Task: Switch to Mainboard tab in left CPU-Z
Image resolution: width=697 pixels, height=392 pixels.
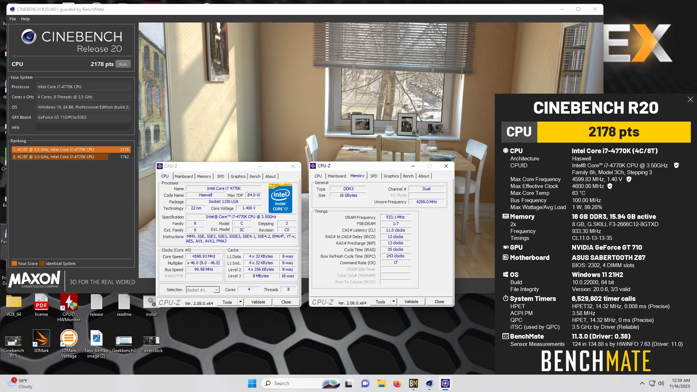Action: (184, 176)
